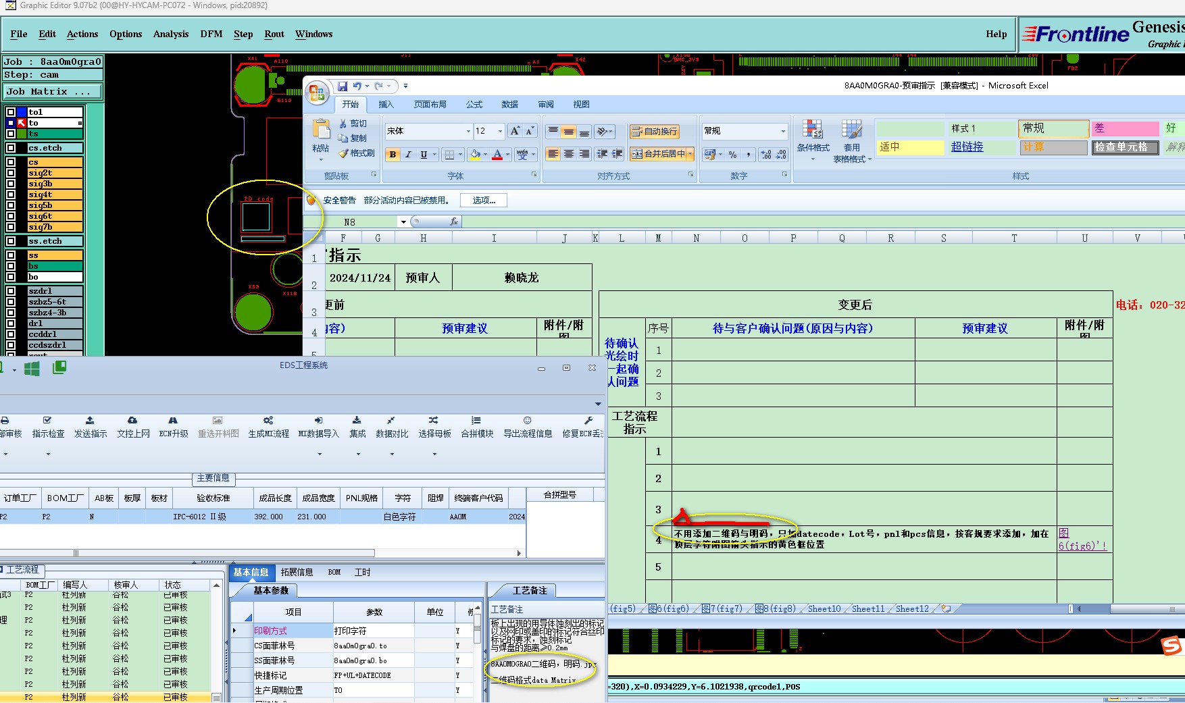
Task: Toggle italic formatting in Excel
Action: 408,155
